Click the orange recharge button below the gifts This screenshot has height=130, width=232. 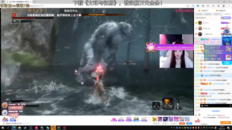point(182,124)
